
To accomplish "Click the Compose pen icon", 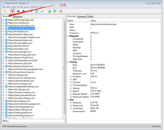I will point(31,11).
